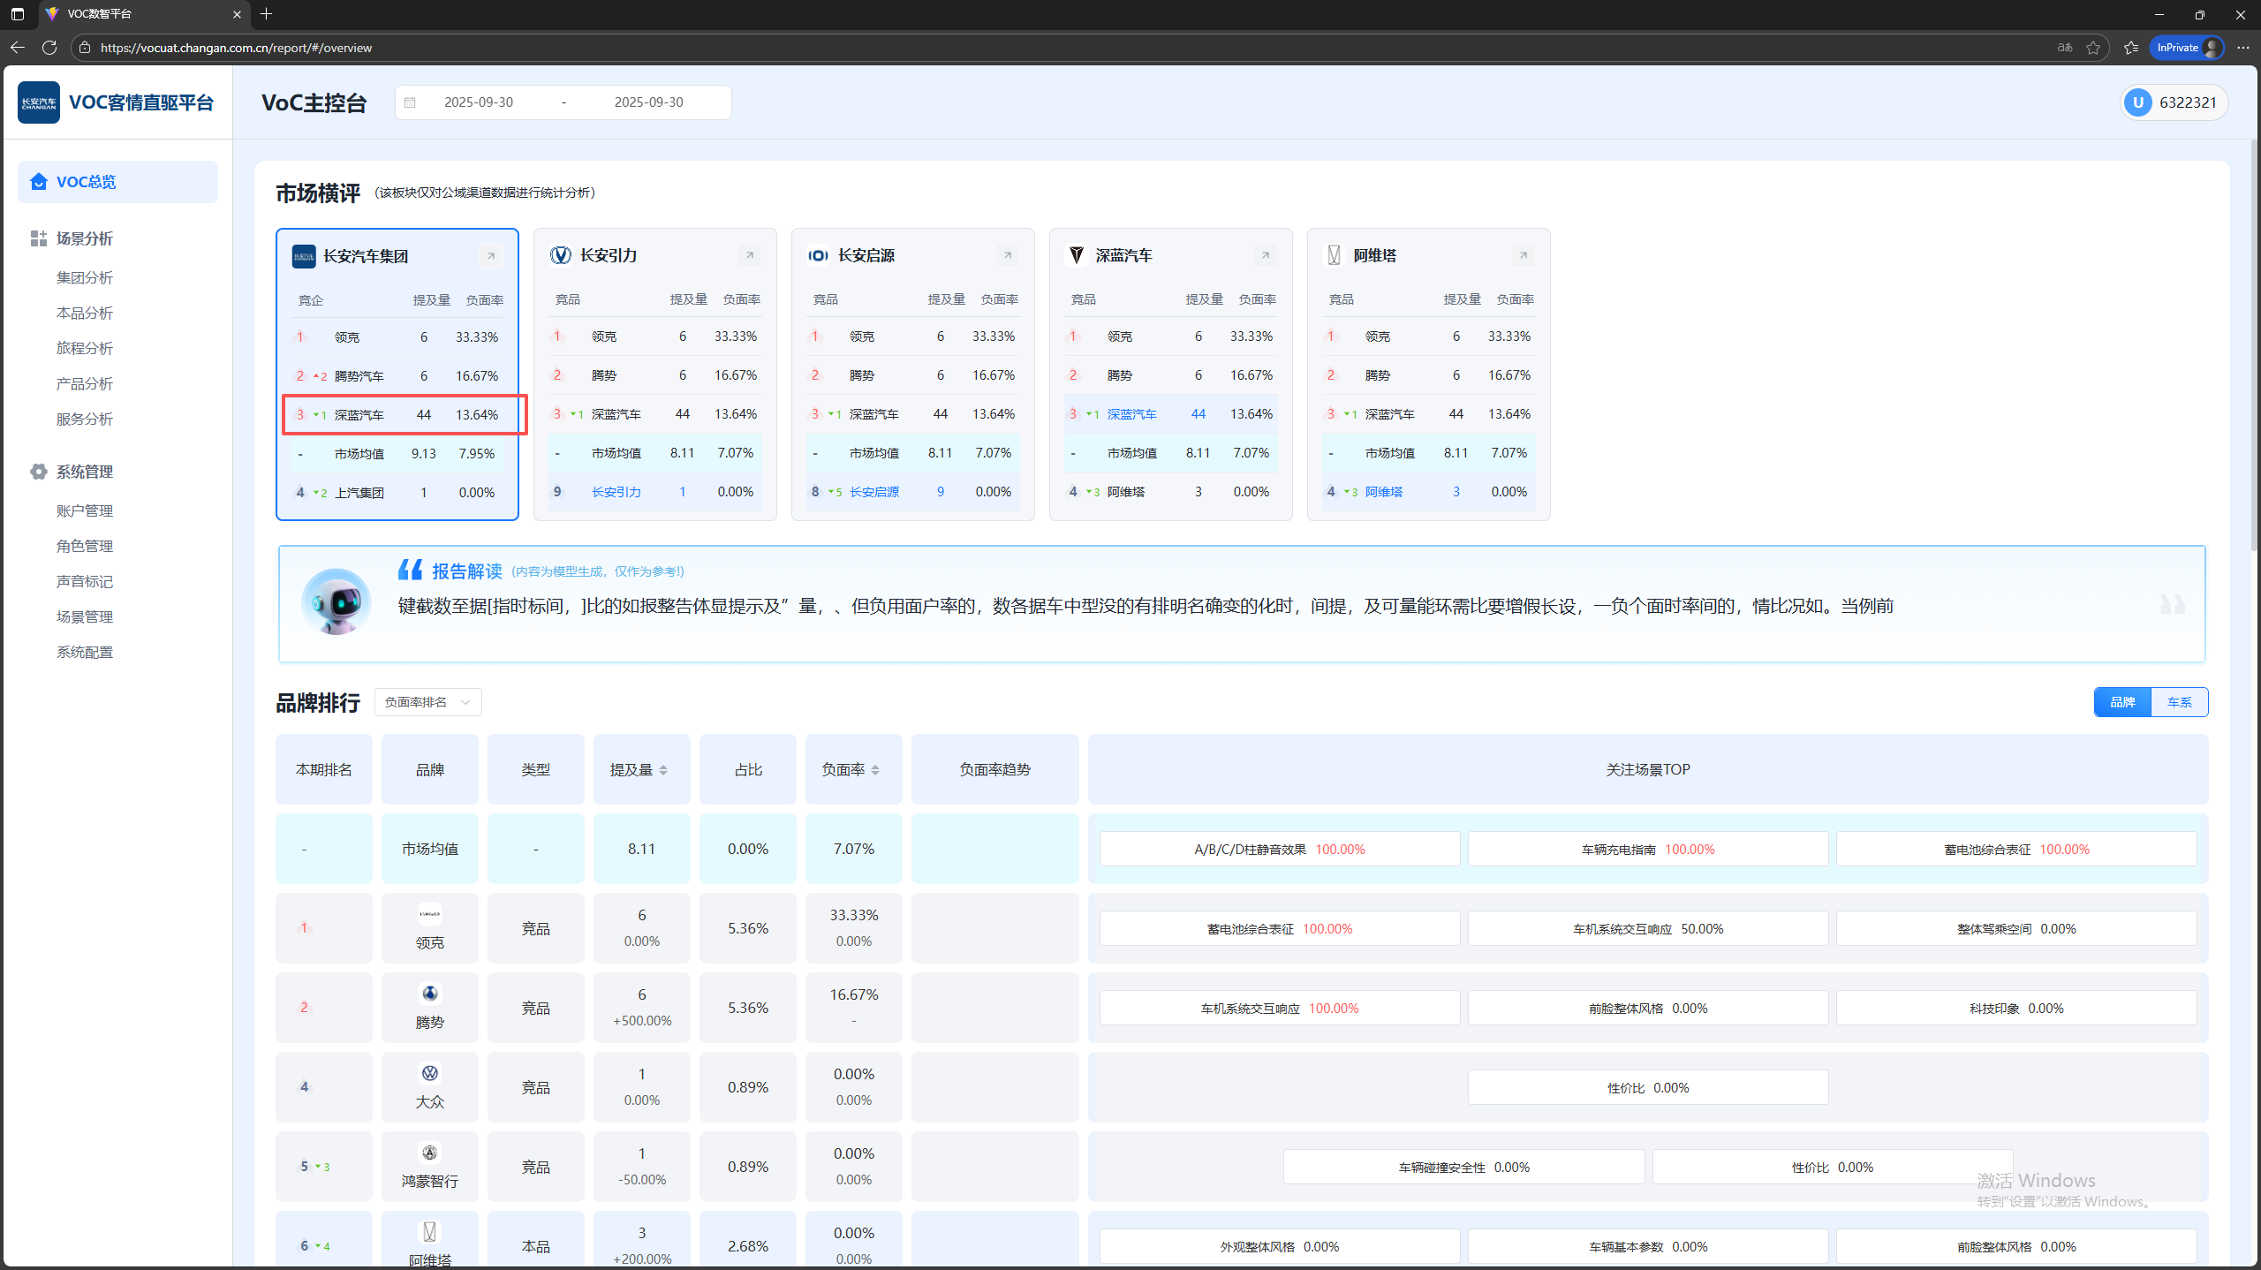Collapse the 场景分析 sidebar section
This screenshot has width=2261, height=1270.
(85, 238)
